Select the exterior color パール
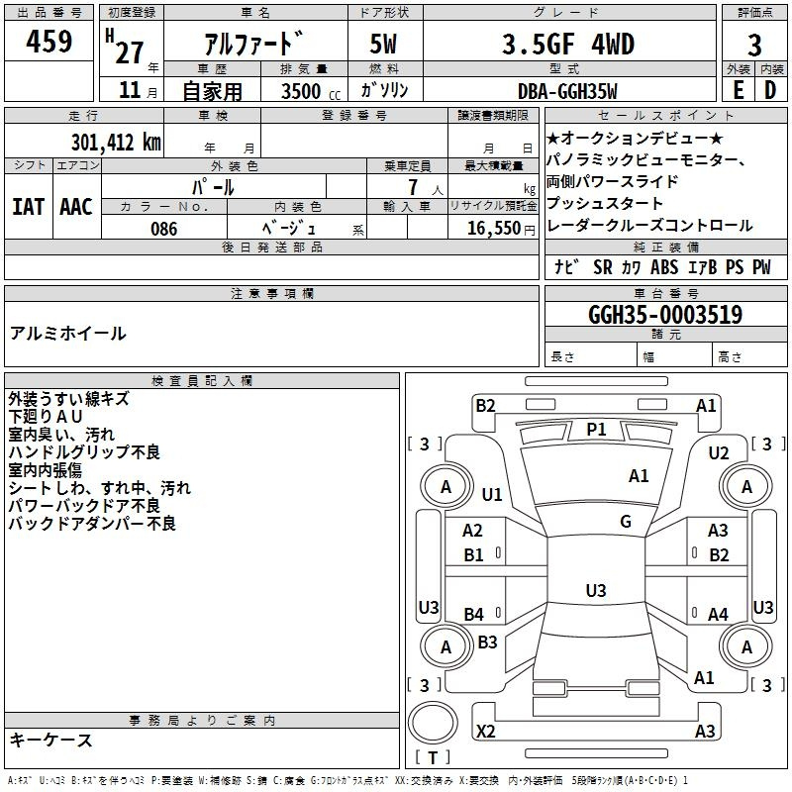 click(x=213, y=187)
